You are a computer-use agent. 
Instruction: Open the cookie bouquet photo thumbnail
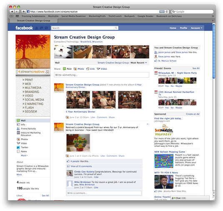78,143
